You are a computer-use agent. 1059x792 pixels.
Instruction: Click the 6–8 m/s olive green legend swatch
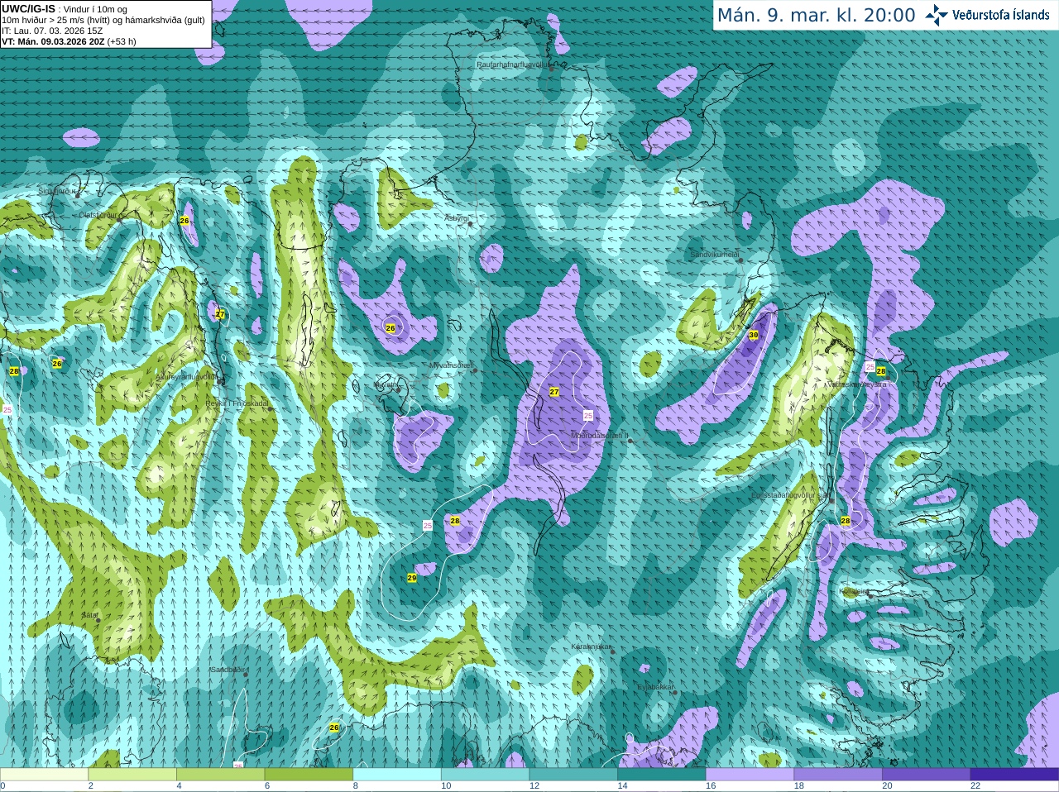coord(309,775)
